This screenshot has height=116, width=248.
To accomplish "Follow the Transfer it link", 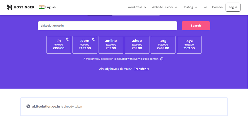I will point(141,69).
